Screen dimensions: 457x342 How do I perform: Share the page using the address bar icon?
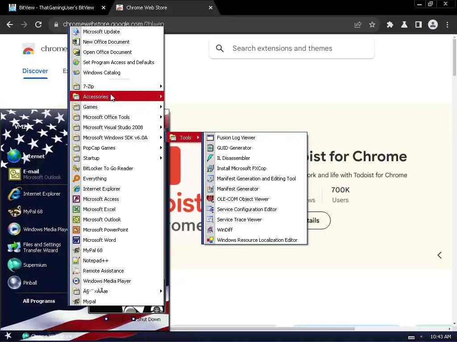coord(358,25)
